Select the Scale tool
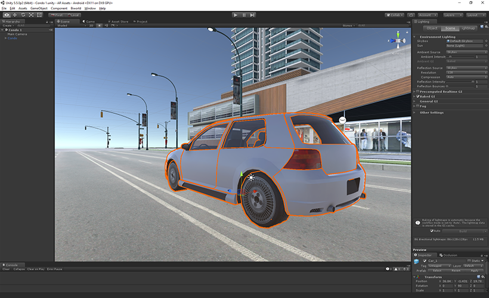Image resolution: width=489 pixels, height=298 pixels. 31,15
